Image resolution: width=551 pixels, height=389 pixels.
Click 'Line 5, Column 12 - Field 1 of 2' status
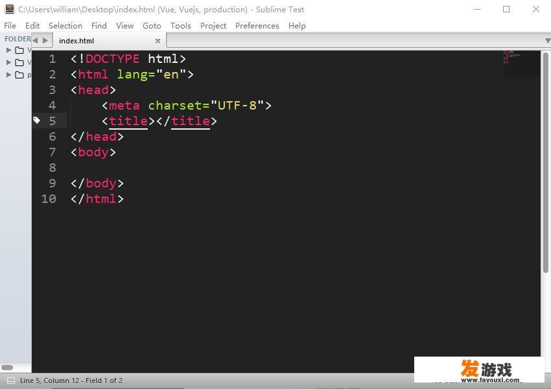coord(71,381)
